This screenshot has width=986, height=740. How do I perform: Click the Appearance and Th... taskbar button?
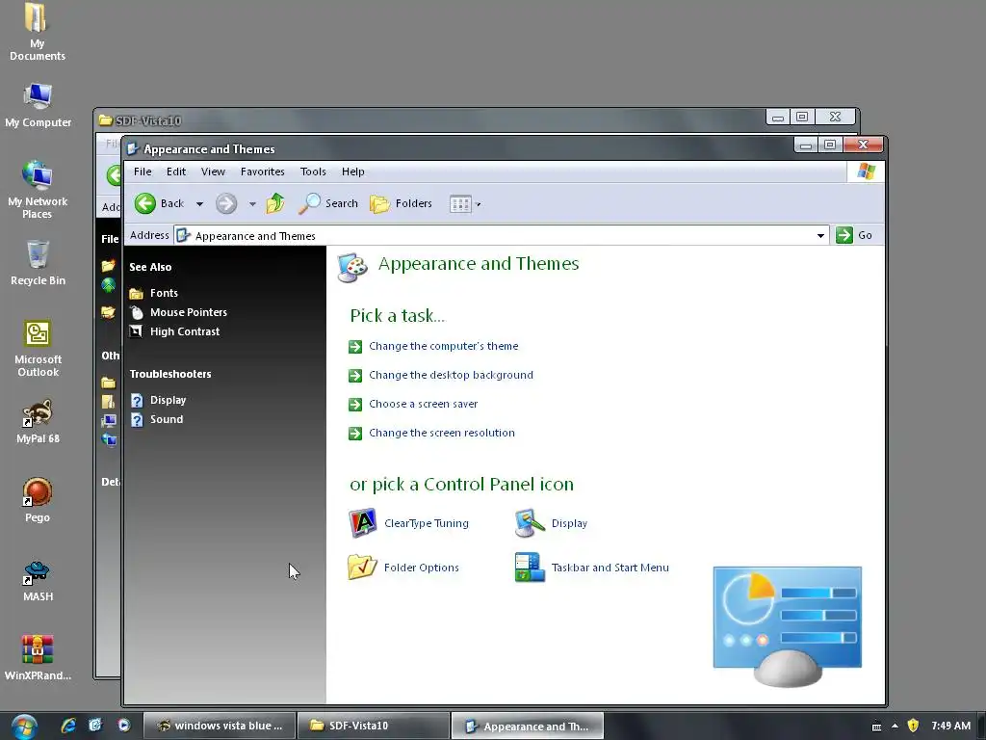click(x=528, y=727)
